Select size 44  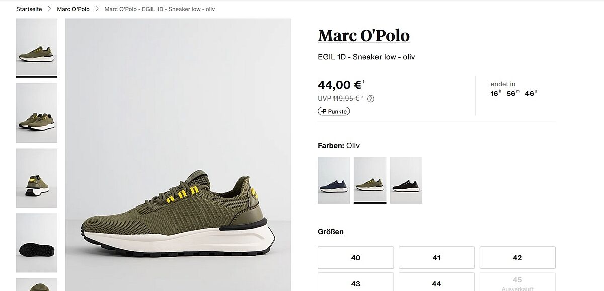pos(436,283)
